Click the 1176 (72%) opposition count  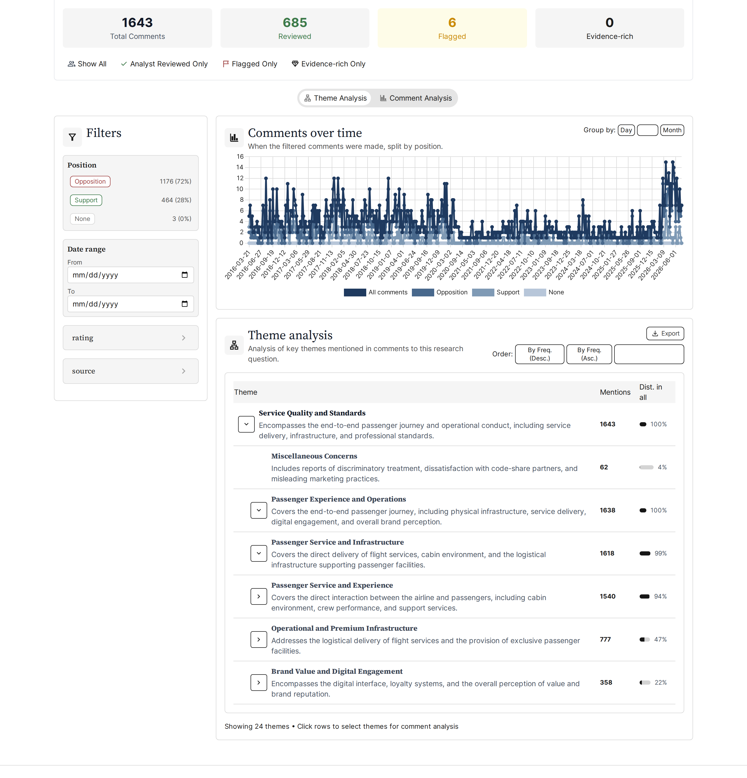(175, 181)
